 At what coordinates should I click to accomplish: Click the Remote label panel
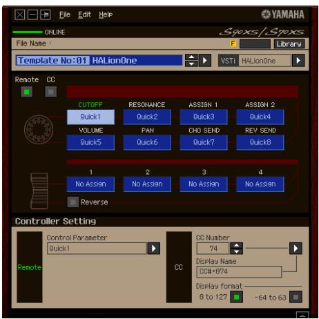30,267
